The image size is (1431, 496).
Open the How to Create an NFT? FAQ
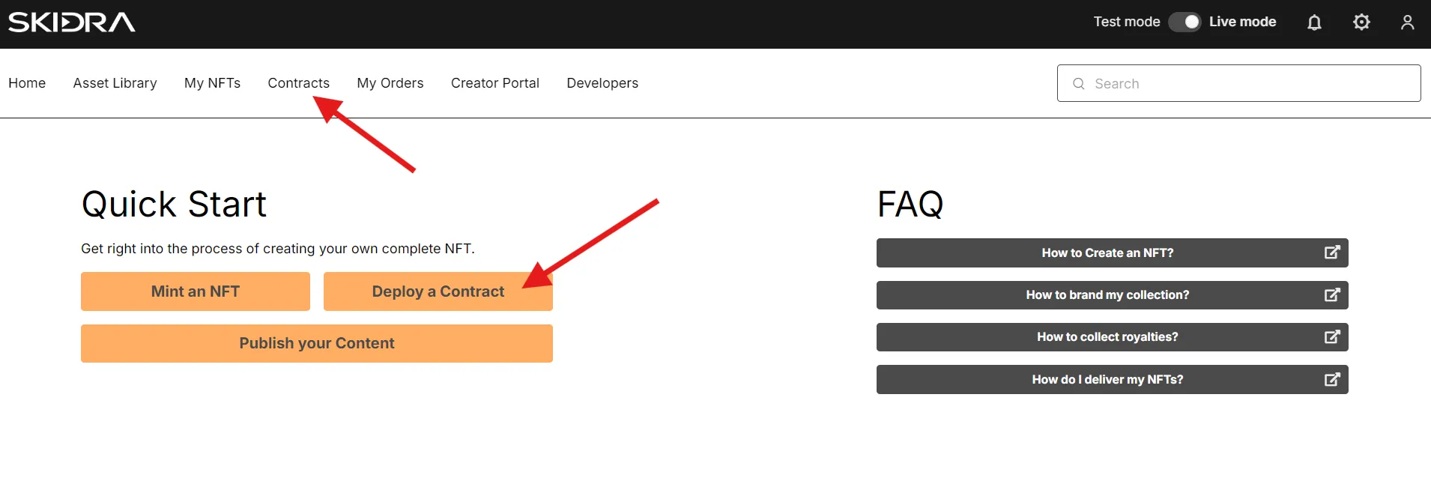pos(1113,252)
